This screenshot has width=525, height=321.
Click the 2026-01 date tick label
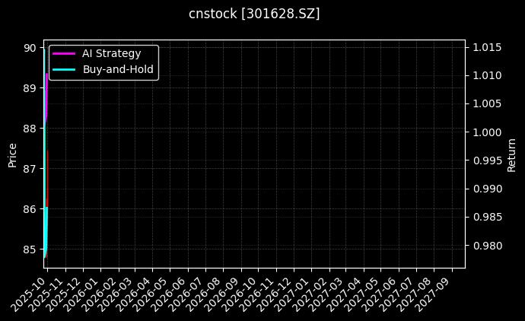[87, 289]
